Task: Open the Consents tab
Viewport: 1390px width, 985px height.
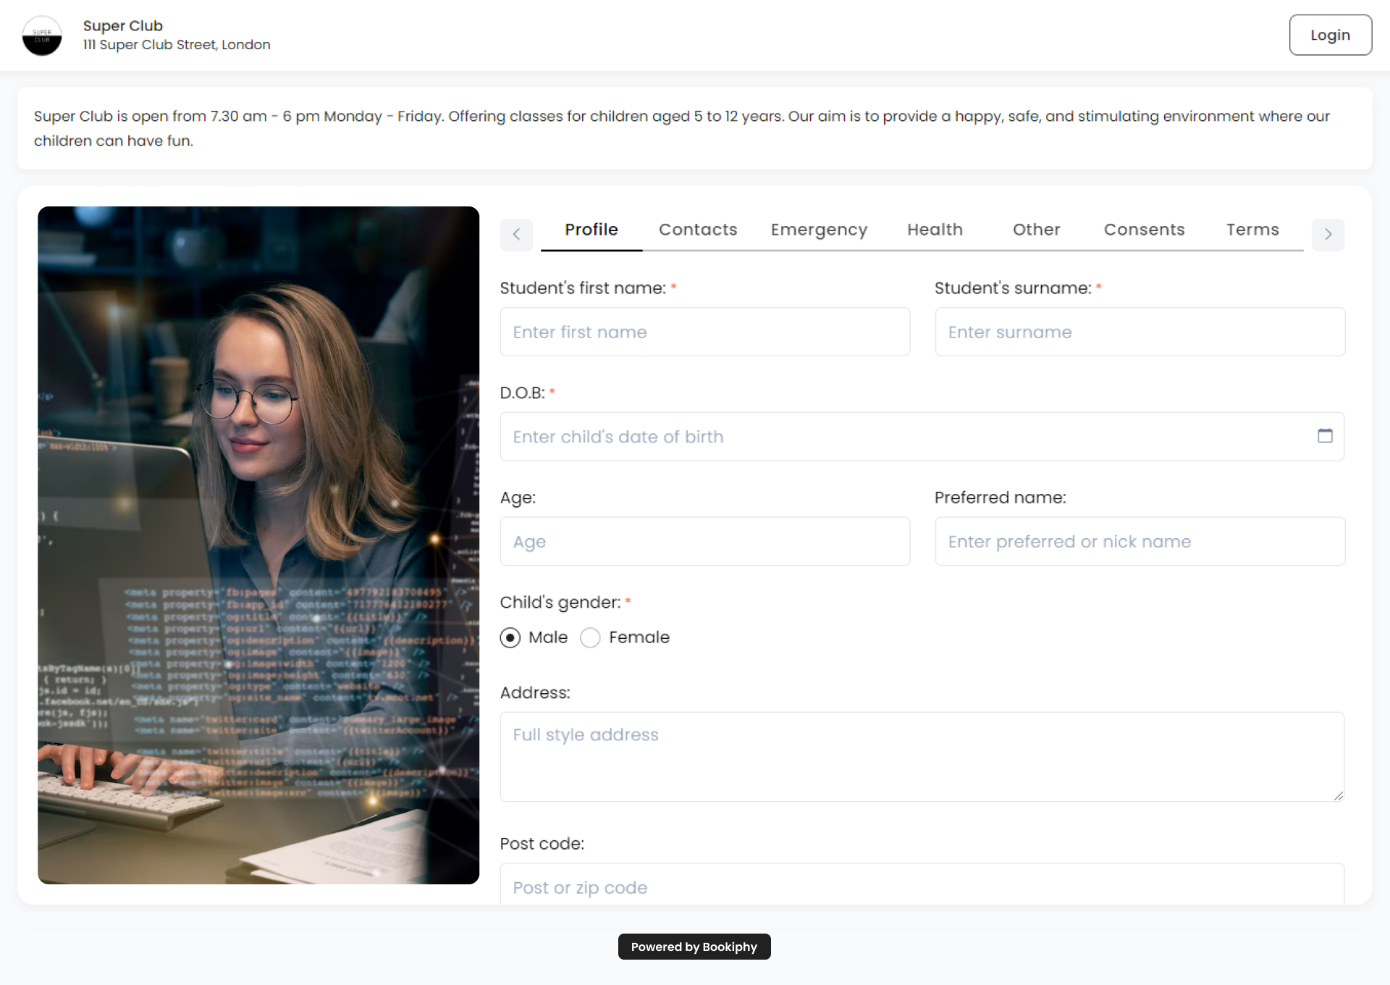Action: click(x=1144, y=230)
